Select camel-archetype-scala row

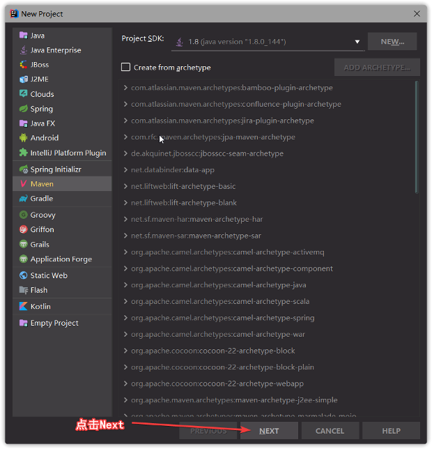click(269, 301)
